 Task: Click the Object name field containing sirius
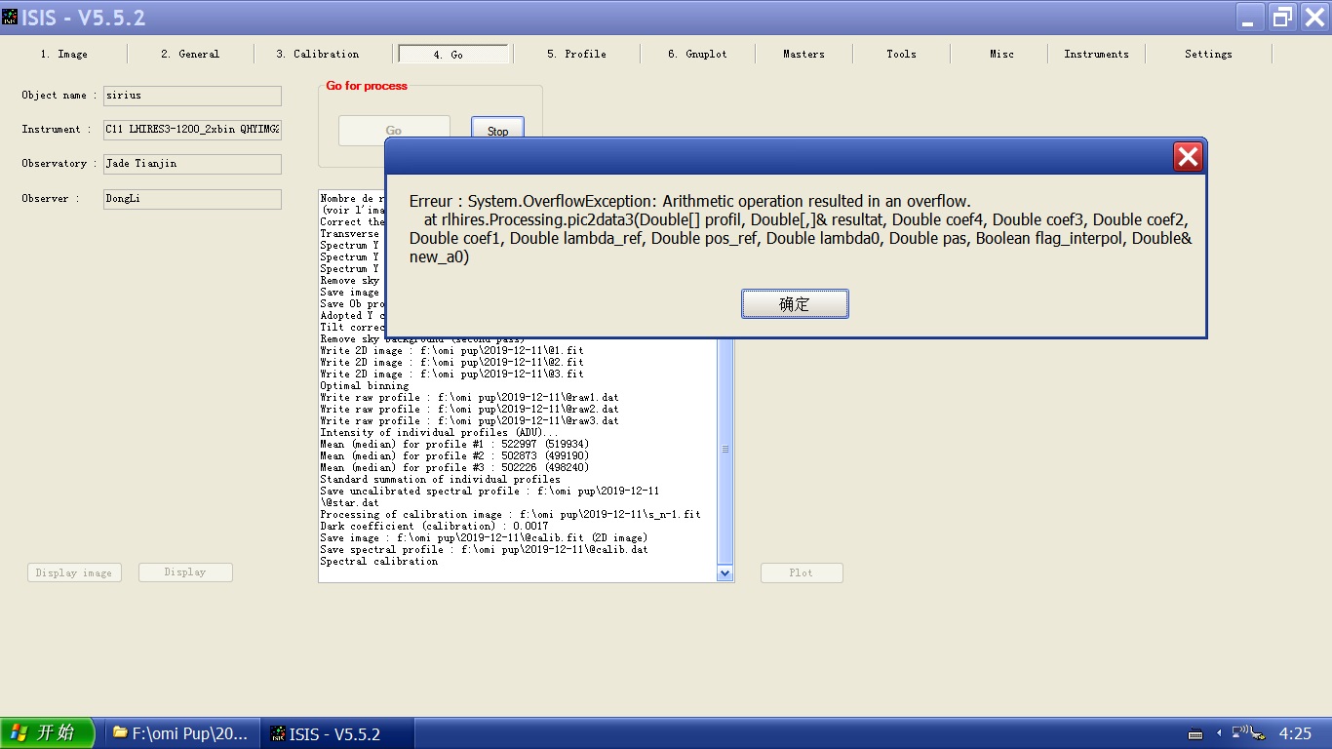(x=192, y=96)
